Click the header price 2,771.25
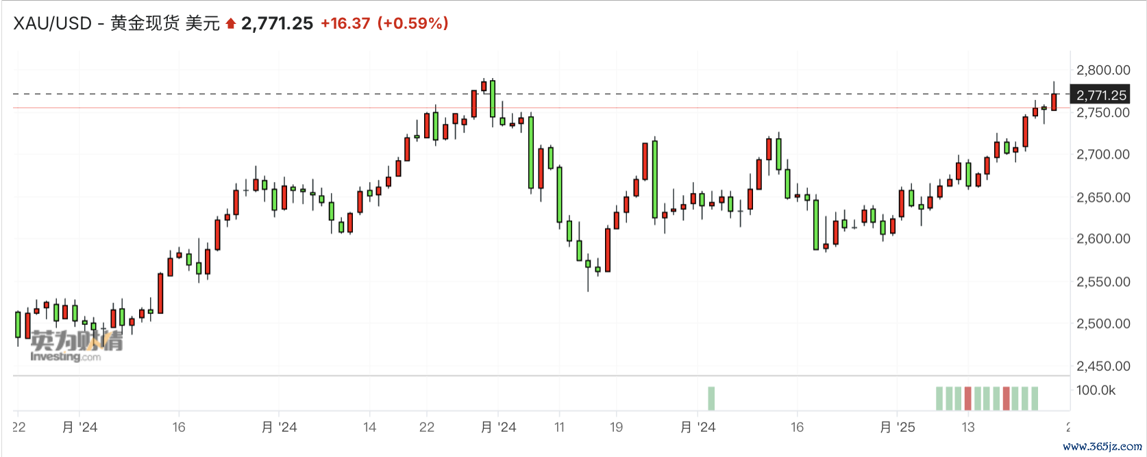The width and height of the screenshot is (1147, 457). click(277, 23)
